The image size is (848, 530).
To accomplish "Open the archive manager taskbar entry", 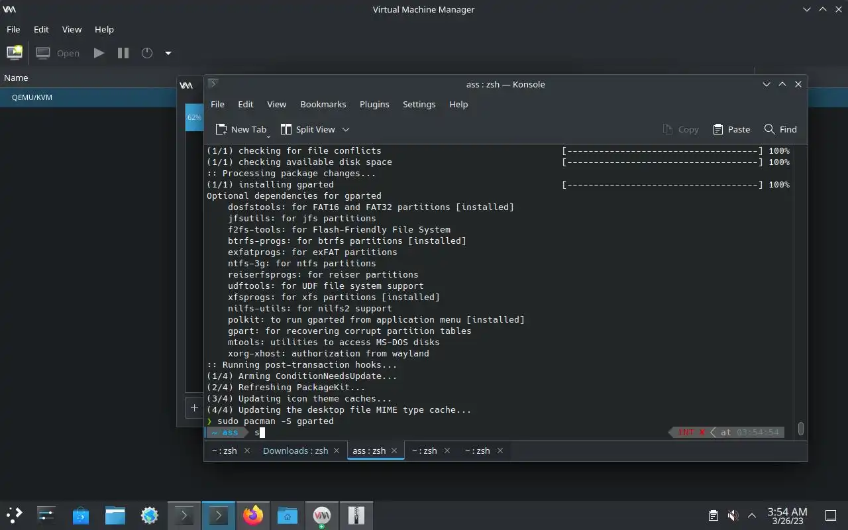I will (x=356, y=515).
